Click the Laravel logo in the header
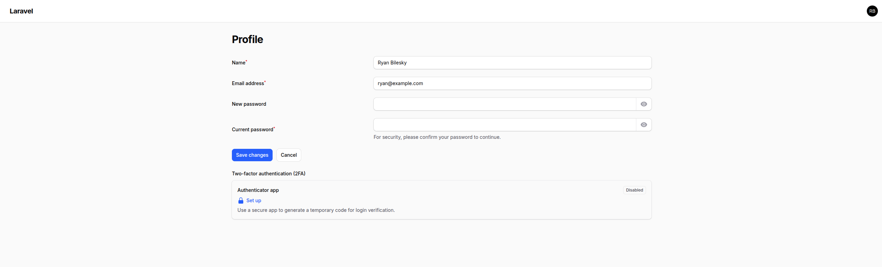882x267 pixels. click(21, 11)
